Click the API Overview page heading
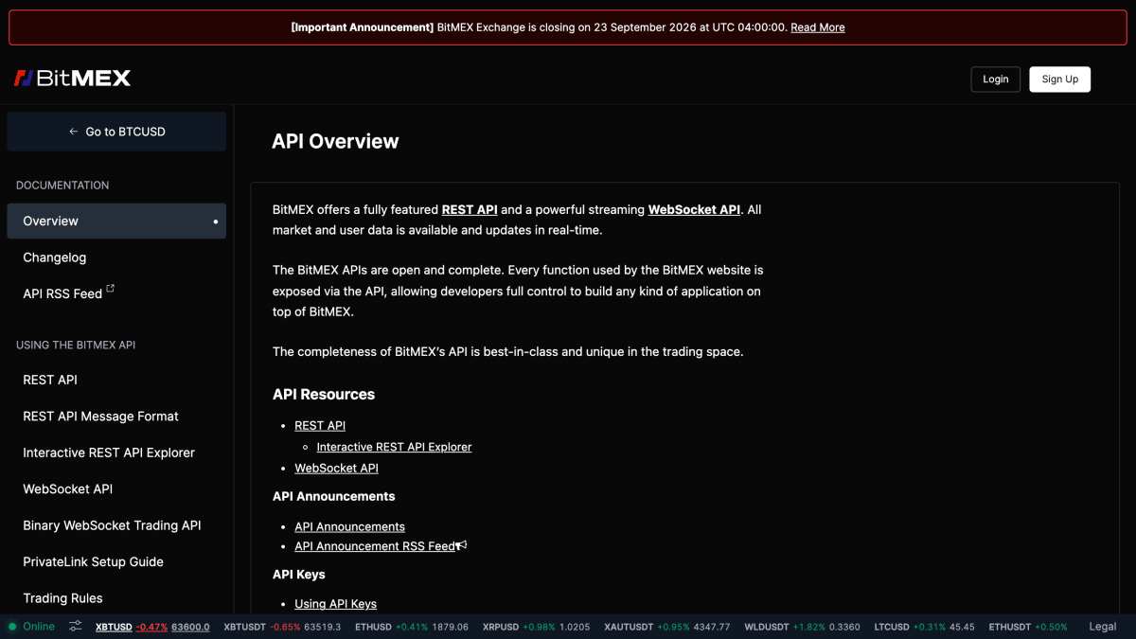The width and height of the screenshot is (1136, 639). pos(335,142)
